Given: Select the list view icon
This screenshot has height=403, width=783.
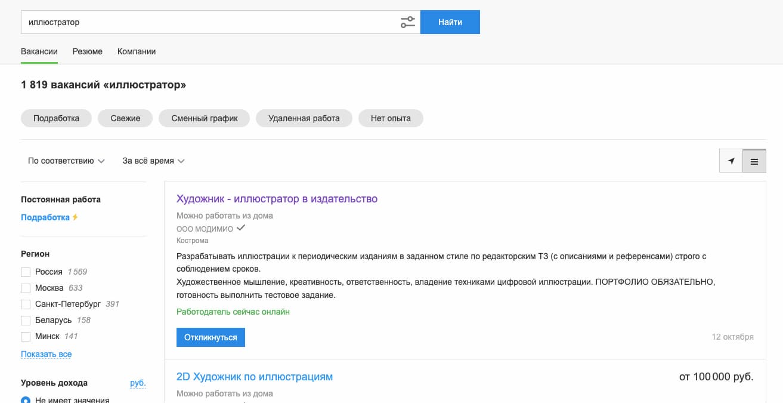Looking at the screenshot, I should click(x=754, y=161).
